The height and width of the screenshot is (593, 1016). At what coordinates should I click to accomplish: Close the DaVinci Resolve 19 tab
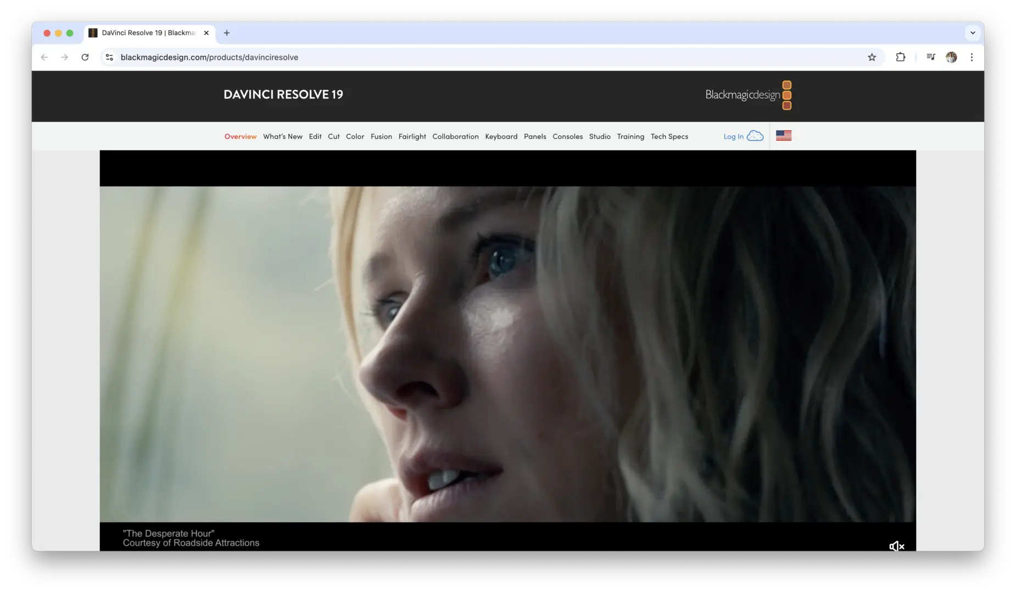click(206, 33)
